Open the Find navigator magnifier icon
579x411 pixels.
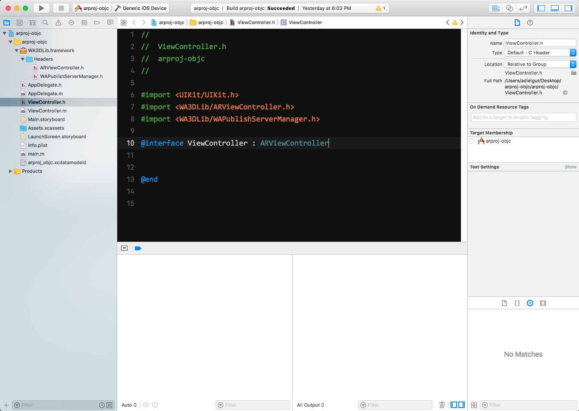(45, 22)
